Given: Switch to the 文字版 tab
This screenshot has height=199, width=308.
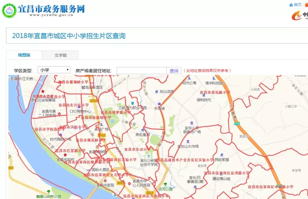Looking at the screenshot, I should 60,55.
